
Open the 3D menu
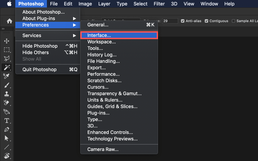point(174,4)
